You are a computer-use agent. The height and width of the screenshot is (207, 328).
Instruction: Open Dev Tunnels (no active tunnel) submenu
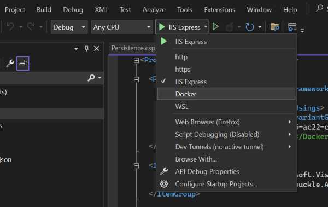click(226, 147)
